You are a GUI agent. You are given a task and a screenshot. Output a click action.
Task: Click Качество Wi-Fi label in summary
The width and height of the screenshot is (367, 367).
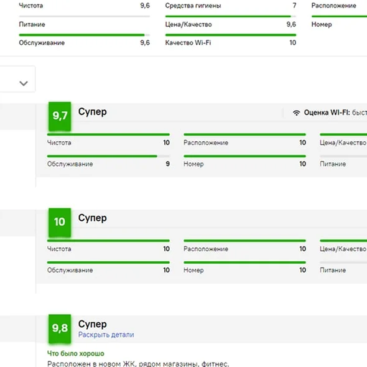point(188,43)
